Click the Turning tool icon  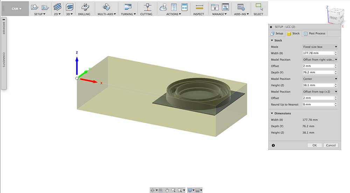[128, 7]
